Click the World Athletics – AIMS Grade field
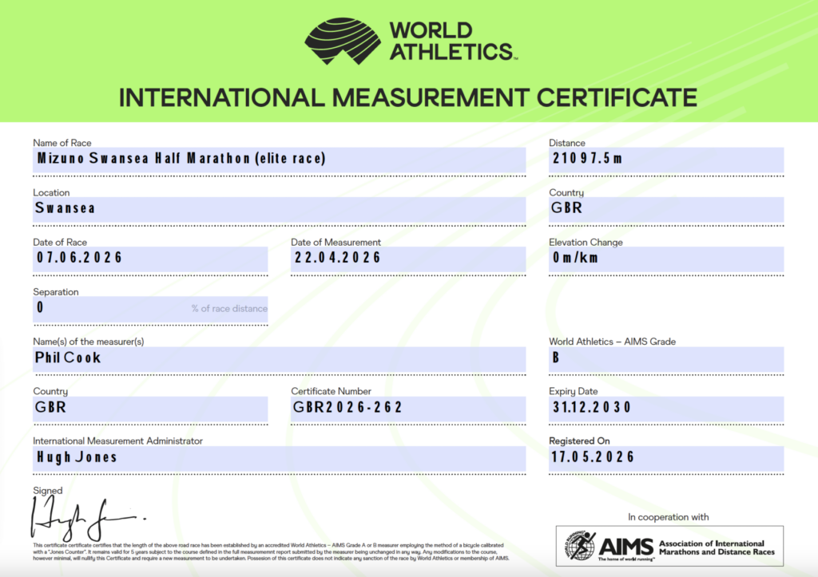This screenshot has width=818, height=577. (x=666, y=358)
